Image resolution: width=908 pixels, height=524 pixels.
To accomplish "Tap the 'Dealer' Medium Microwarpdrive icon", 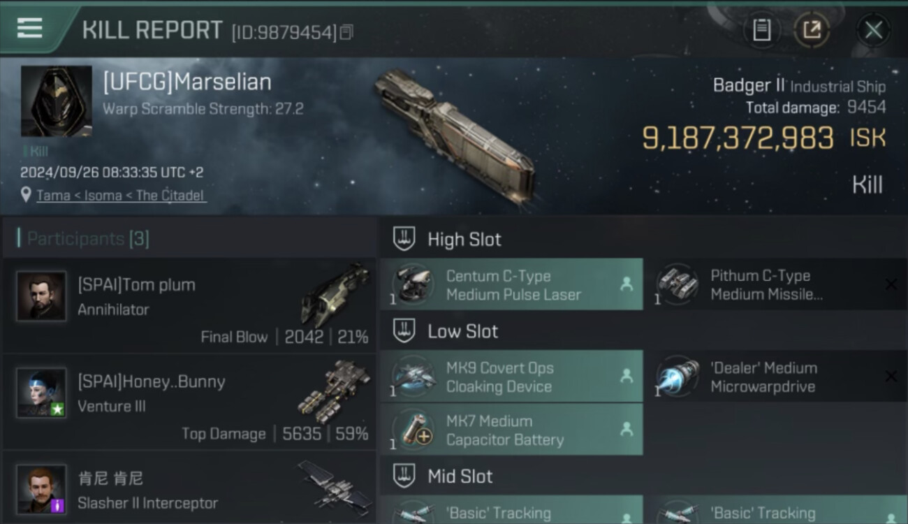I will [676, 377].
